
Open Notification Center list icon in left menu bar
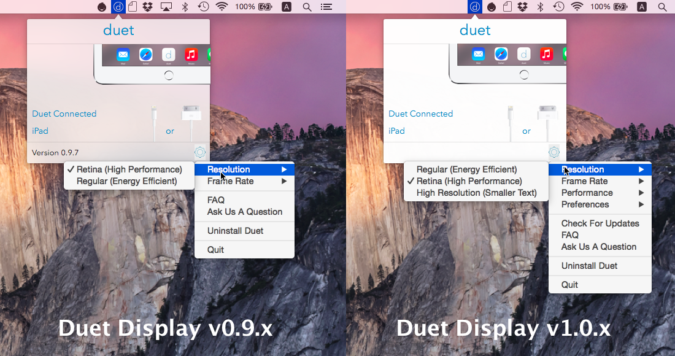(x=326, y=7)
